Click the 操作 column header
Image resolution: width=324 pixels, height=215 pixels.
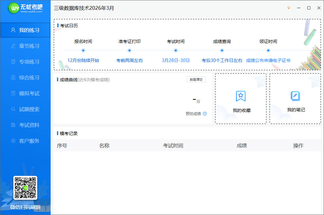coord(298,145)
